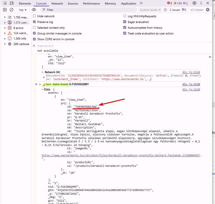Close the DevTools panel

click(x=208, y=3)
